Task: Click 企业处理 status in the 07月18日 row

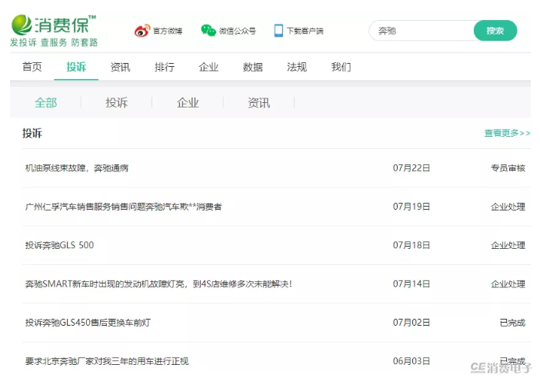Action: coord(508,245)
